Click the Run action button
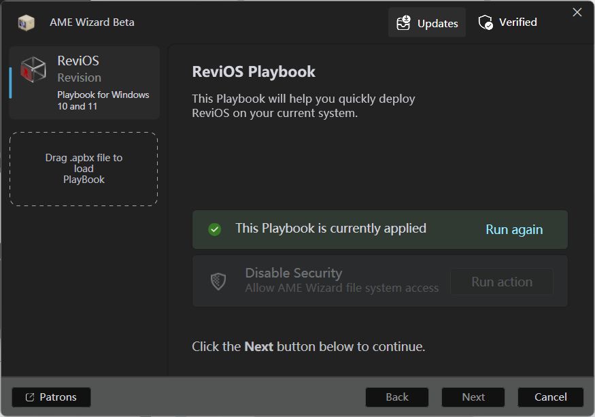This screenshot has height=417, width=595. point(502,282)
